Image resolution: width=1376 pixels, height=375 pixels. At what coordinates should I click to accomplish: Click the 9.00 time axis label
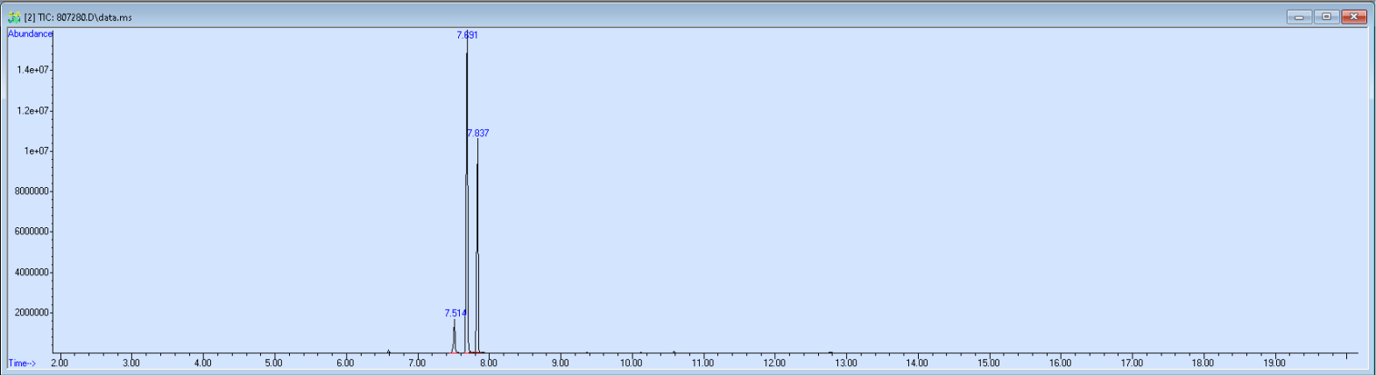(561, 363)
